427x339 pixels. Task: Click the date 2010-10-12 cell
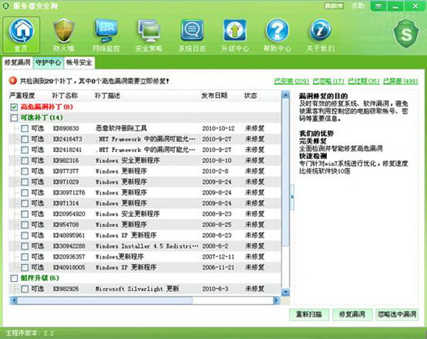pos(218,128)
